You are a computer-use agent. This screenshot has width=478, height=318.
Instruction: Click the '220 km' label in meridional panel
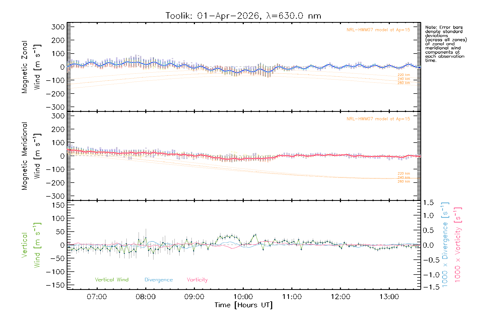404,174
